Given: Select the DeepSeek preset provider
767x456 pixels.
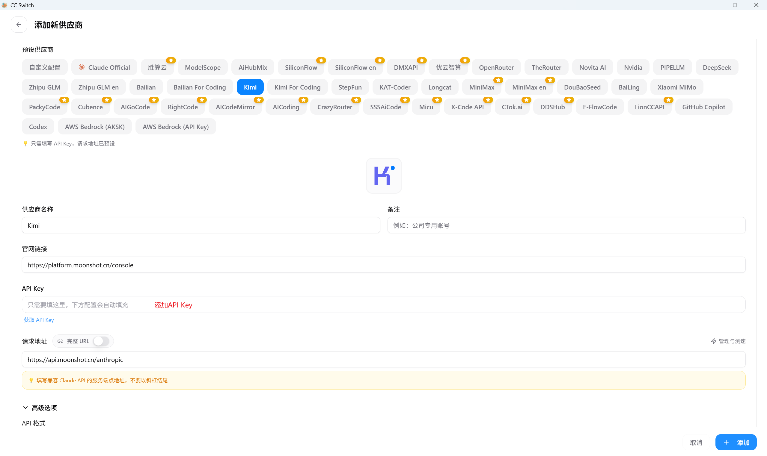Looking at the screenshot, I should click(x=717, y=67).
